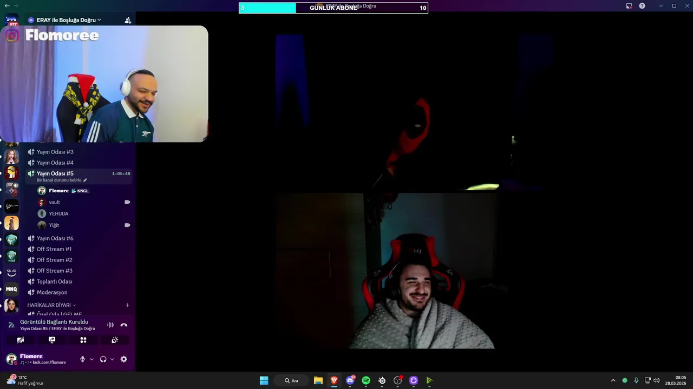Go back with the title bar left arrow
693x389 pixels.
point(7,5)
